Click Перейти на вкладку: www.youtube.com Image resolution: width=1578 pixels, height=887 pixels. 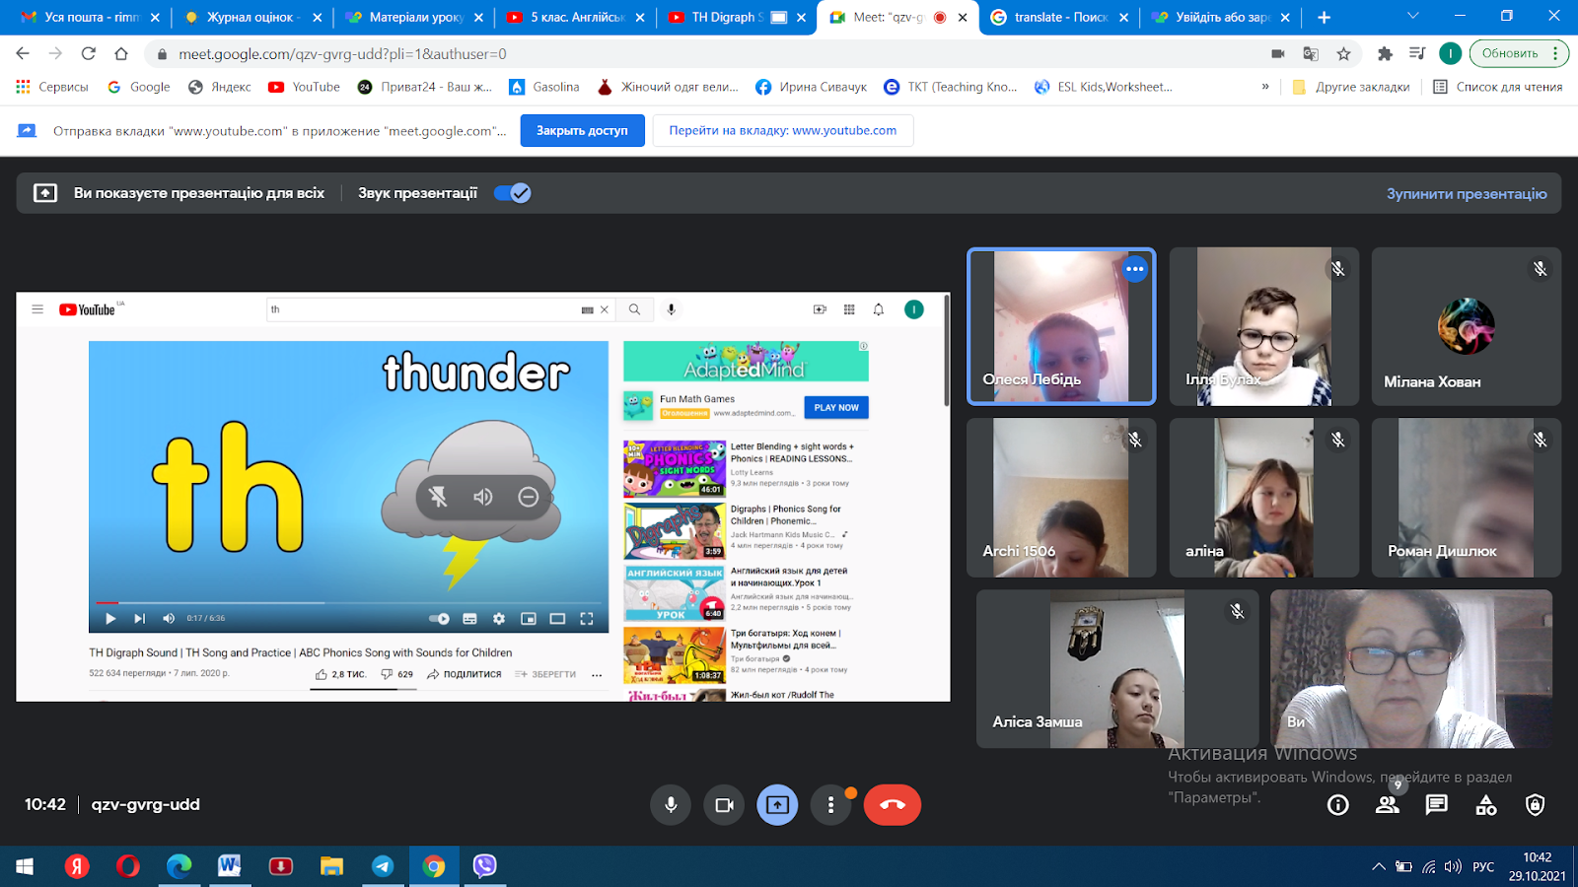pos(783,130)
